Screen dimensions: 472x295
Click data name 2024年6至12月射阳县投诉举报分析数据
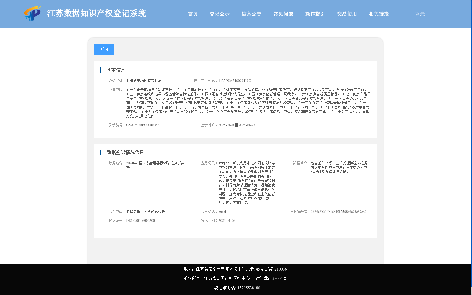[155, 165]
